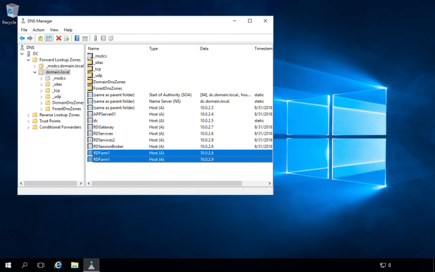Open File Explorer from the taskbar

click(x=75, y=265)
